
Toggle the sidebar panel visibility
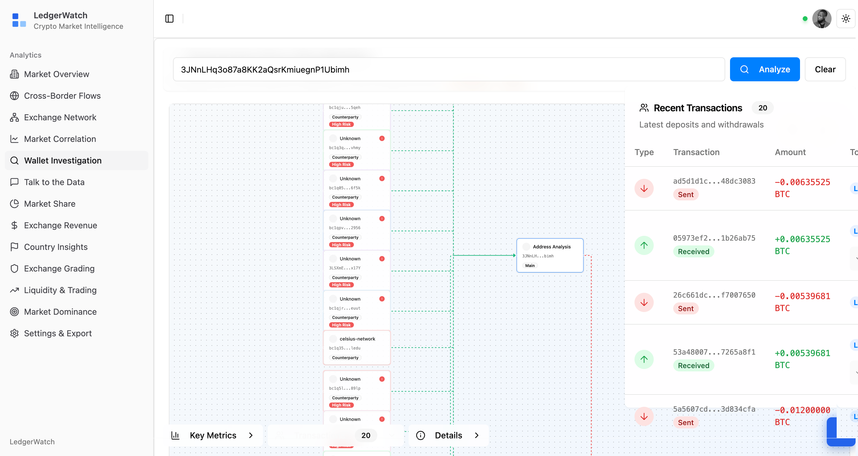click(x=169, y=19)
